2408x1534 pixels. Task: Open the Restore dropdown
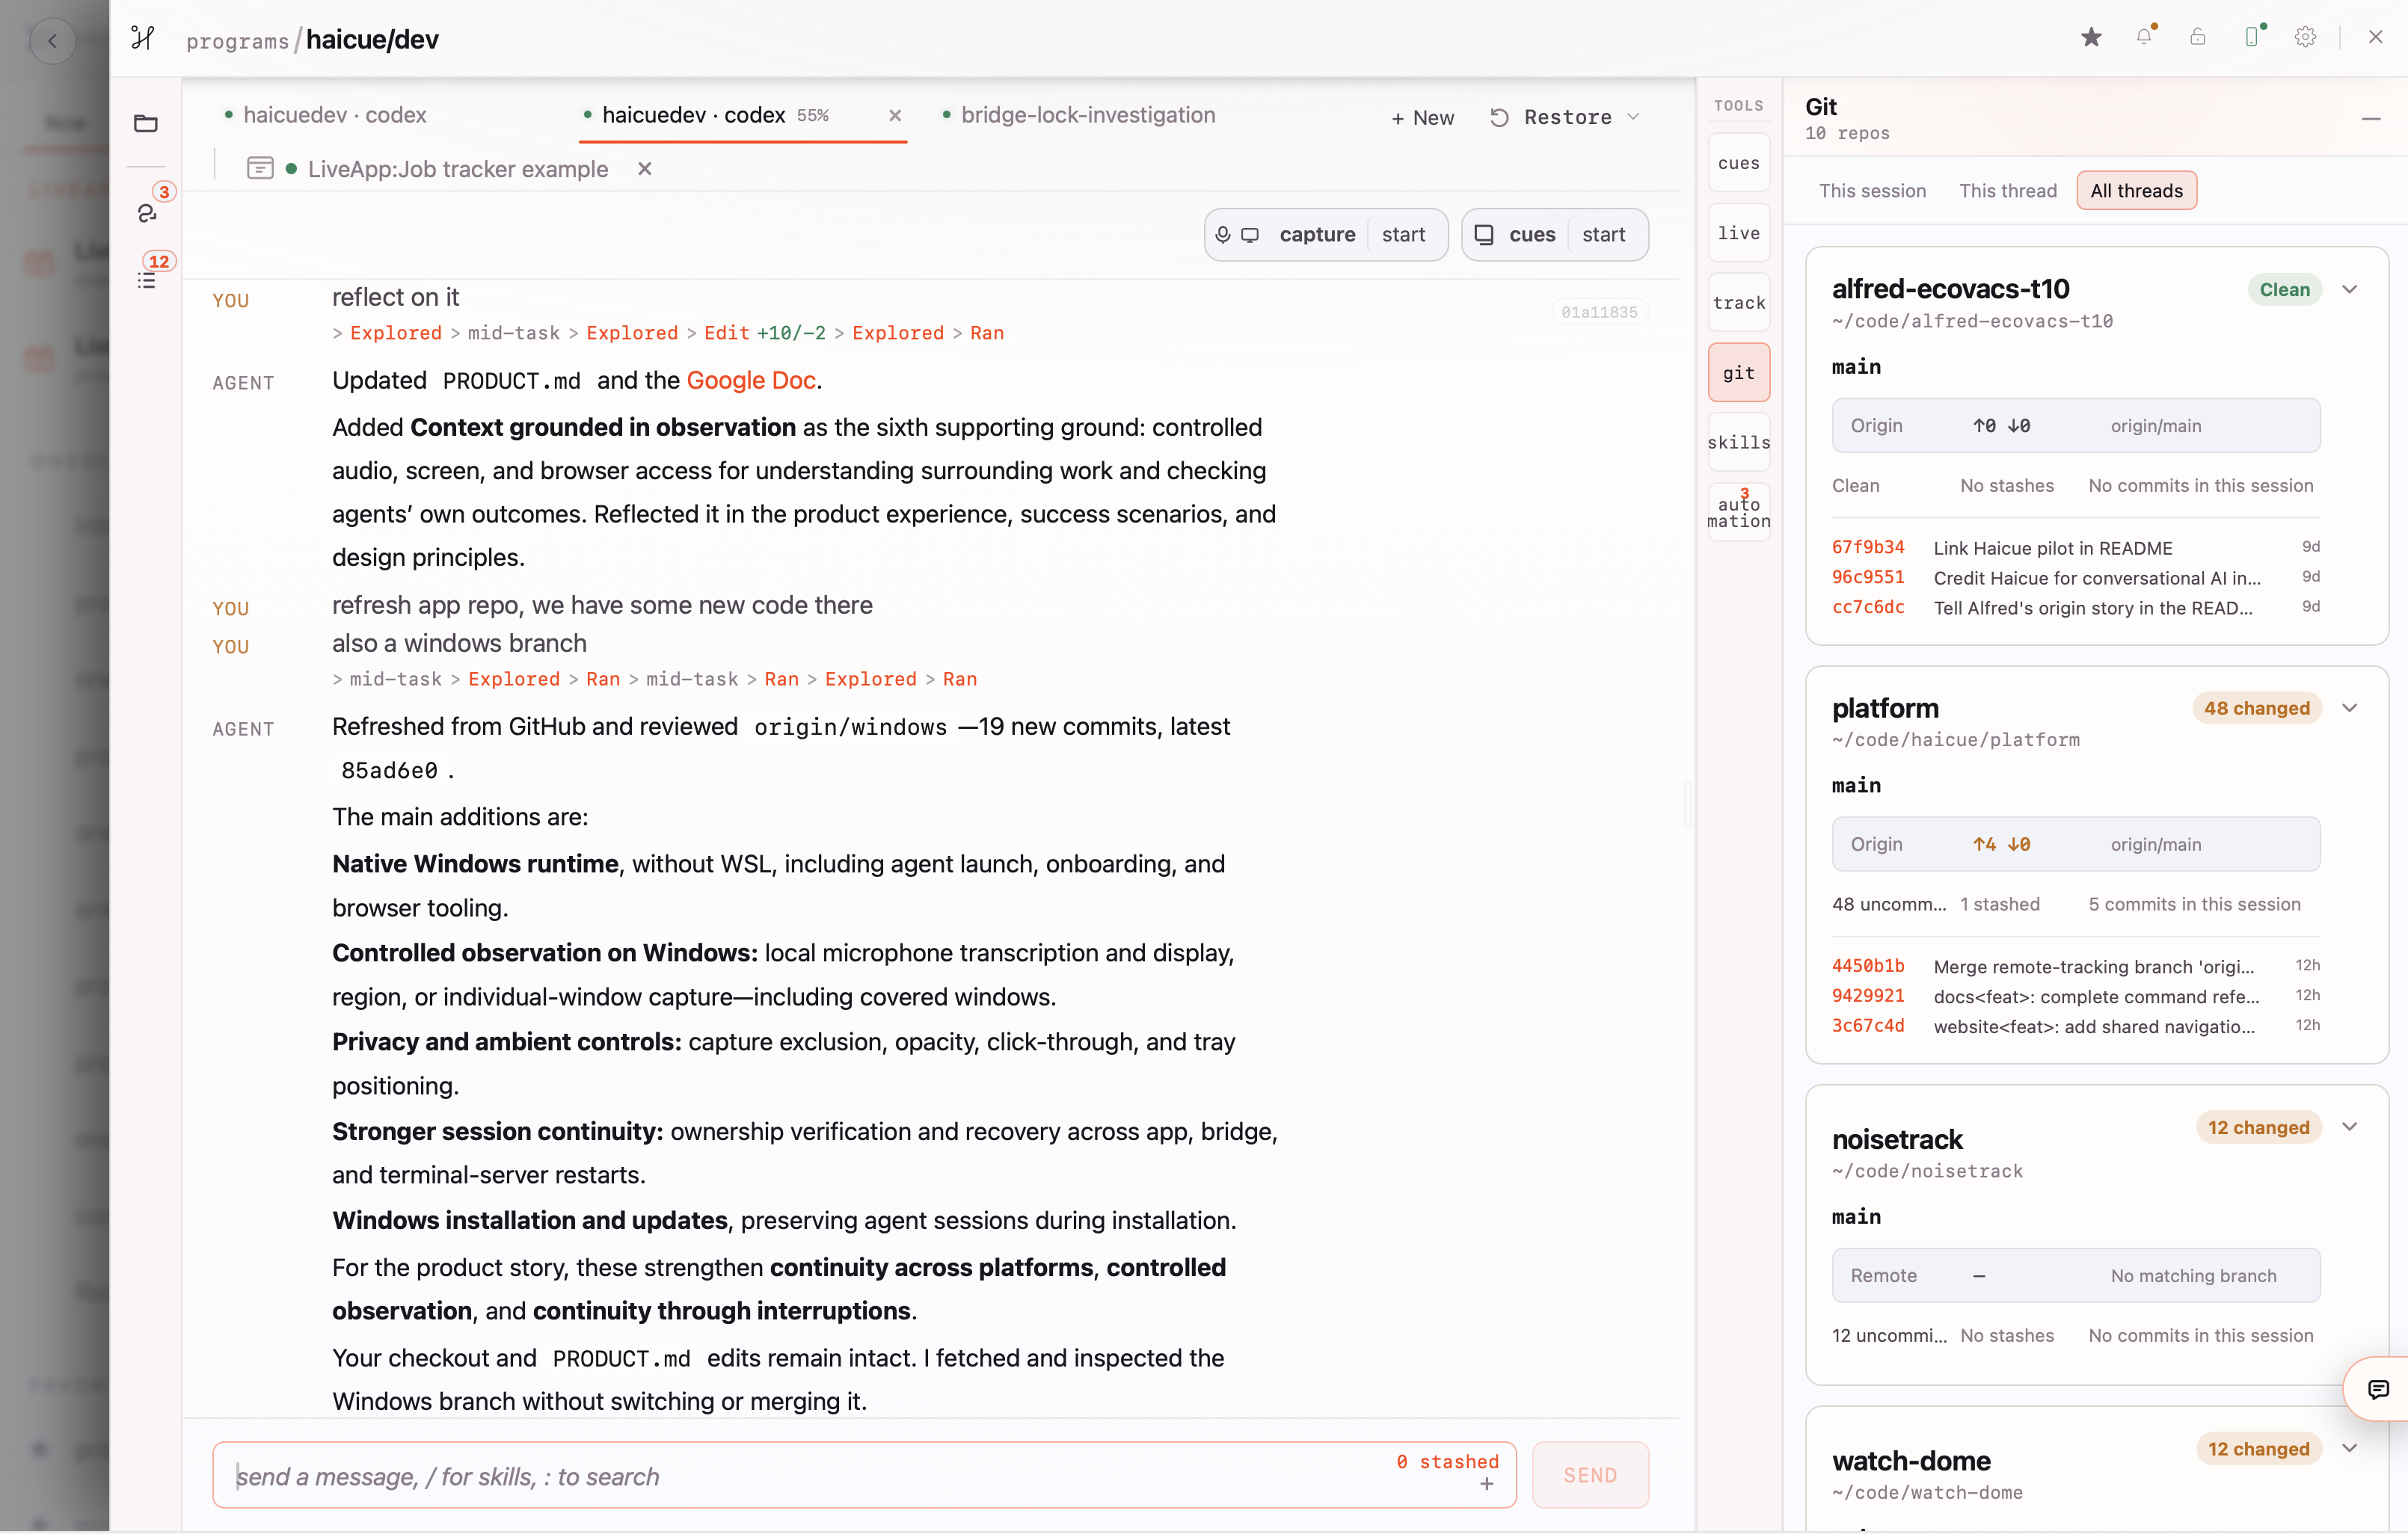(x=1565, y=117)
